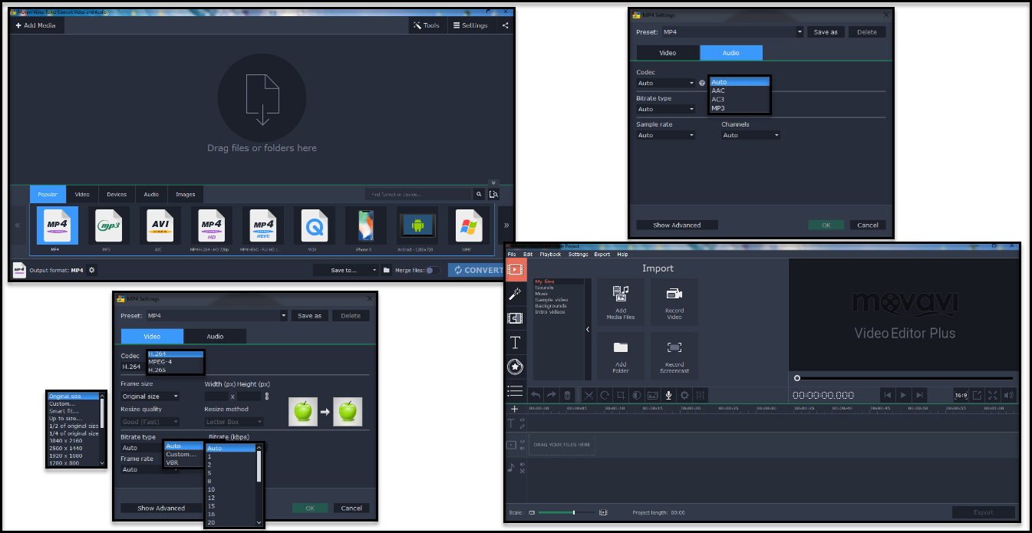Click the trash Delete icon in the editor toolbar
This screenshot has width=1032, height=533.
click(x=567, y=395)
